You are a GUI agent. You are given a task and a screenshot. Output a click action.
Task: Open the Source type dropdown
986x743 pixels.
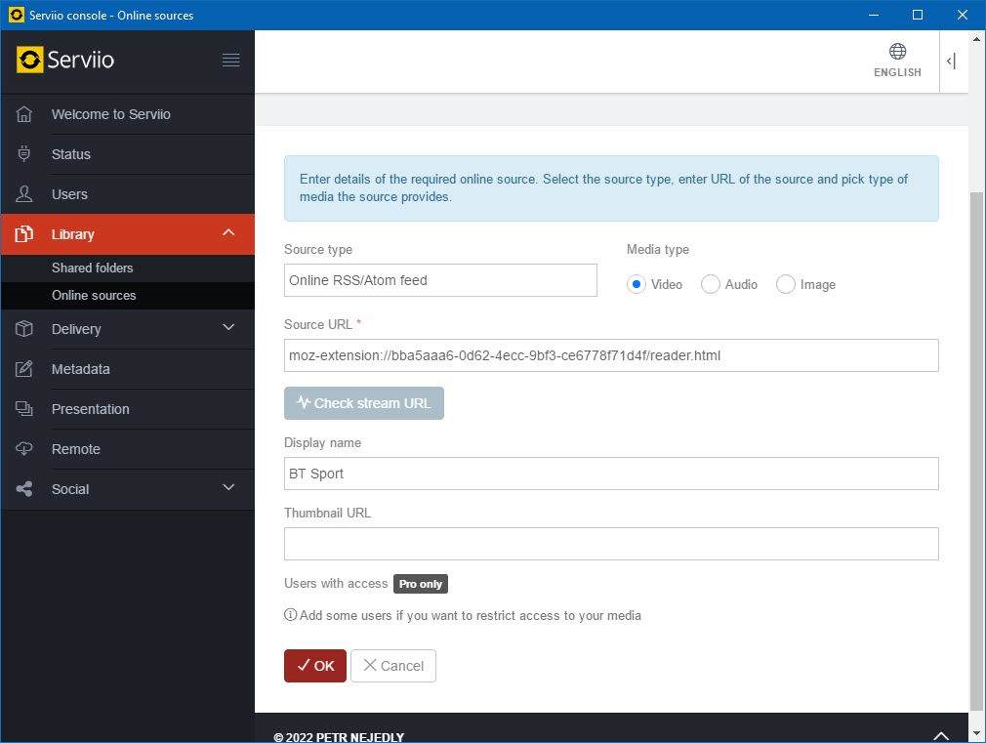[440, 280]
